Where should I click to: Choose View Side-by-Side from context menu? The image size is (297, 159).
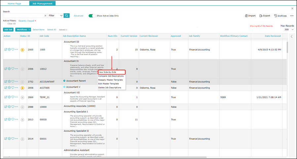[x=111, y=72]
